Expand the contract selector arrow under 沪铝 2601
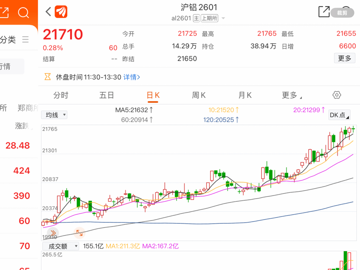 coord(223,18)
